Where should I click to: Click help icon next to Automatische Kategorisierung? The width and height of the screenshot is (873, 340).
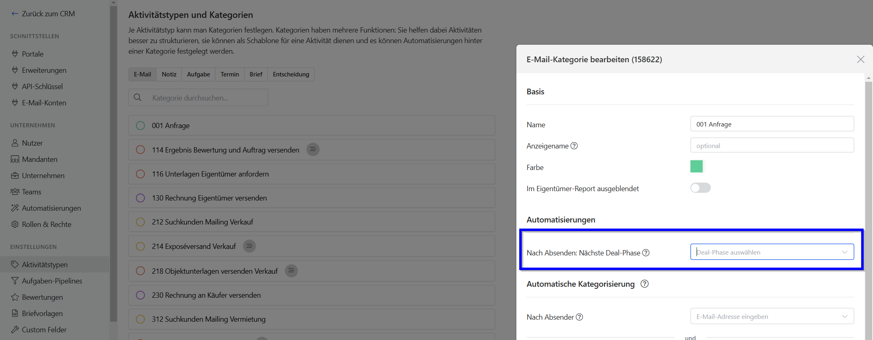[x=644, y=284]
